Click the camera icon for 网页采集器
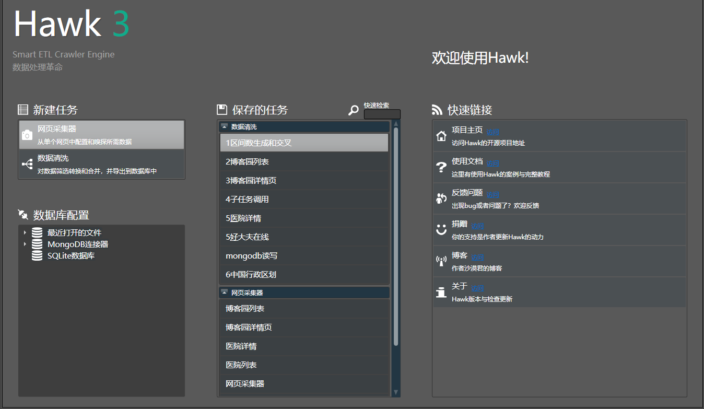704x409 pixels. click(27, 135)
